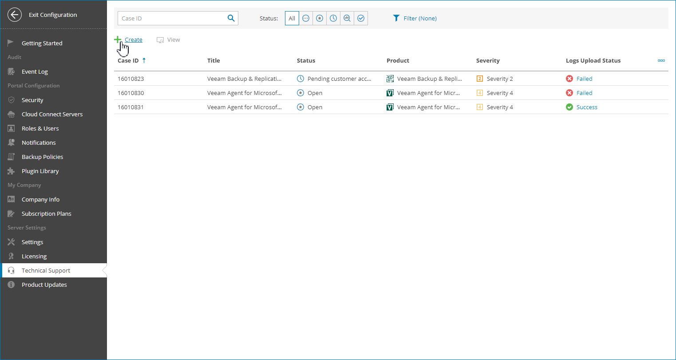This screenshot has width=676, height=360.
Task: Click the Create case link
Action: pos(133,40)
